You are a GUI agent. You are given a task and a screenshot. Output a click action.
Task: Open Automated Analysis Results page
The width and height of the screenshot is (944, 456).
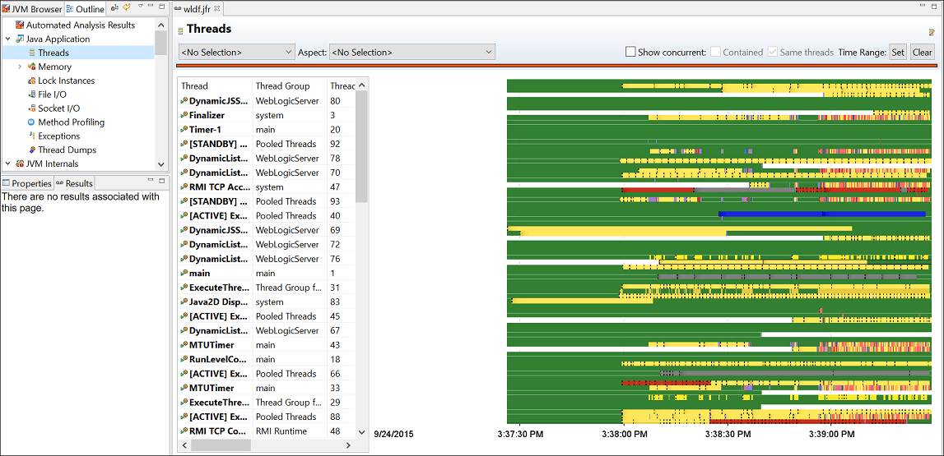tap(81, 25)
